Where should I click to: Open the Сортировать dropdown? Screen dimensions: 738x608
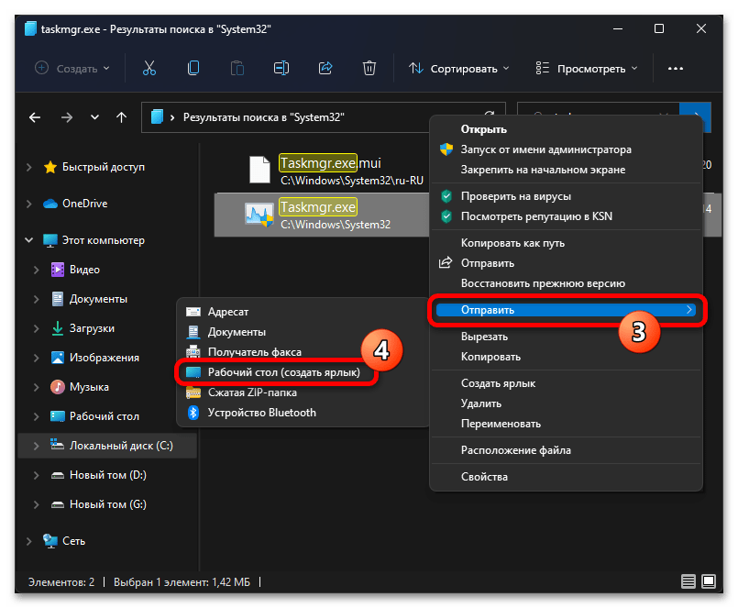point(459,68)
